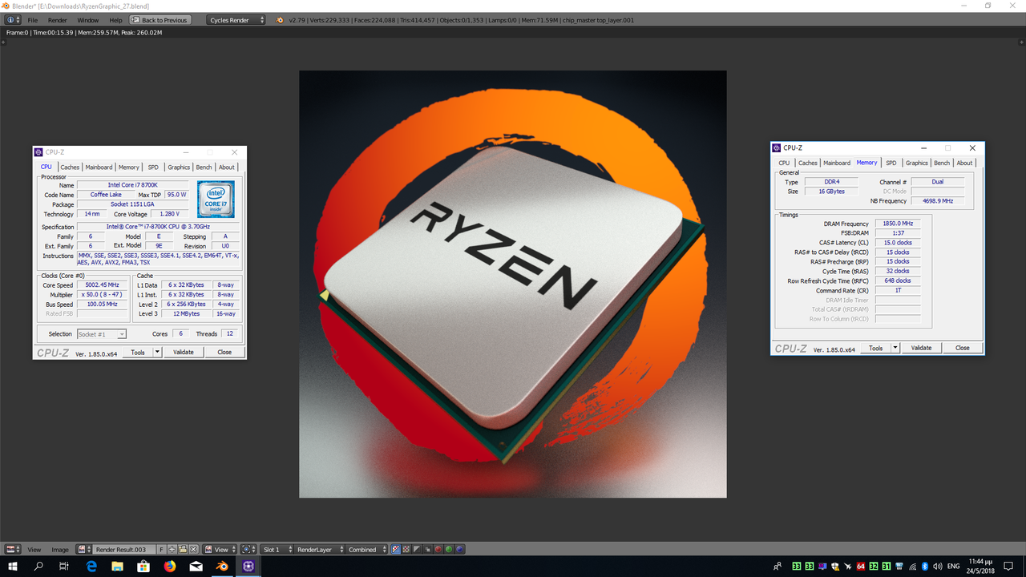Screen dimensions: 1026x577
Task: Open Blender Render menu
Action: coord(58,20)
